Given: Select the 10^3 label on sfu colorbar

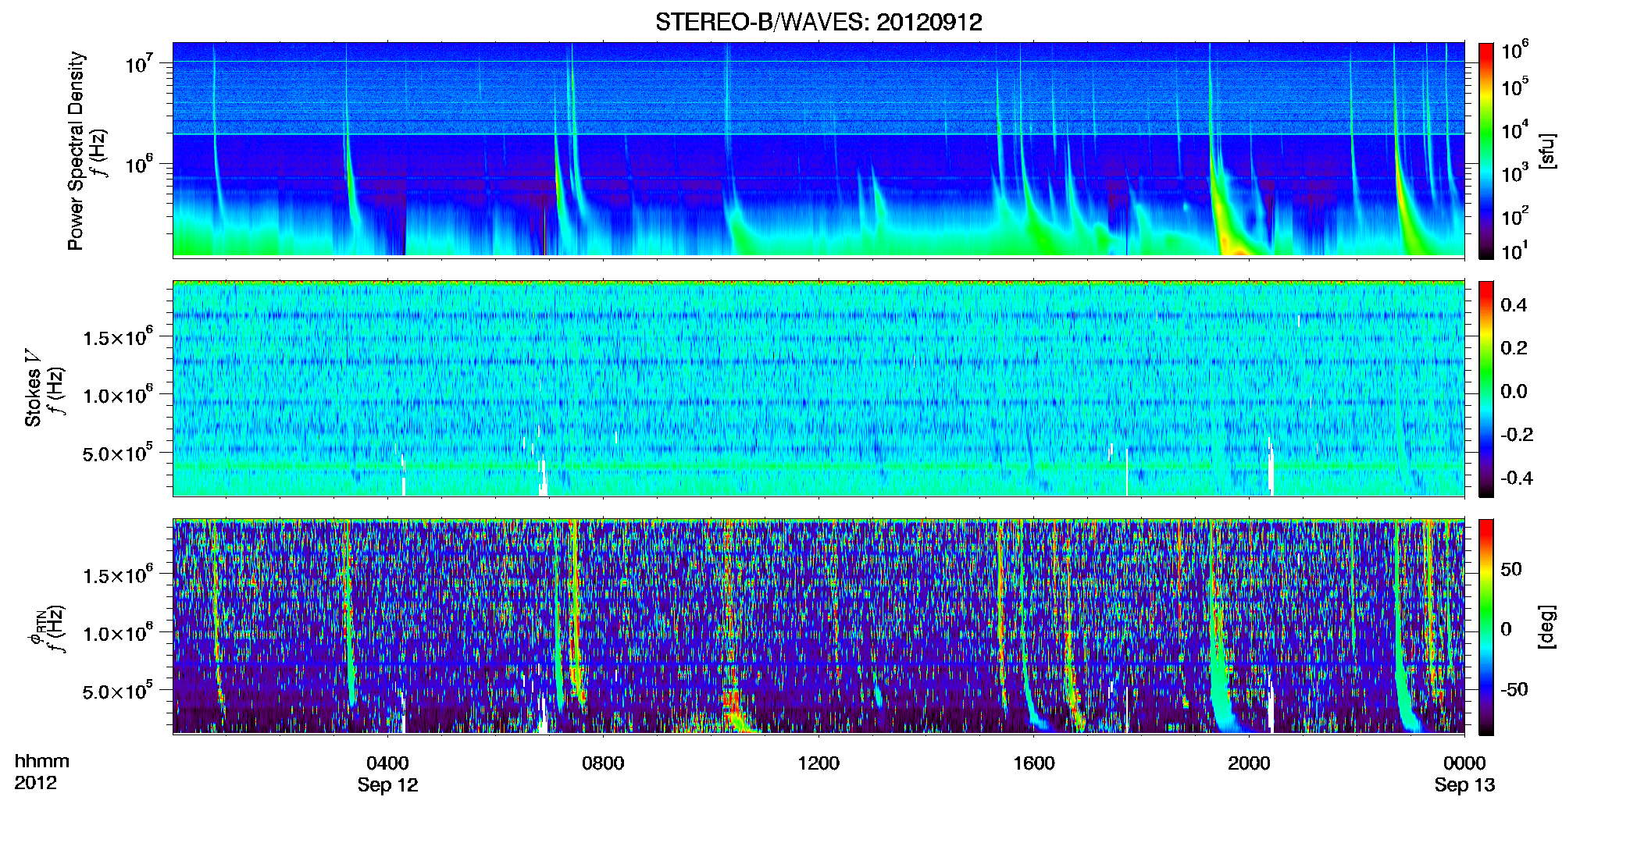Looking at the screenshot, I should pos(1514,173).
